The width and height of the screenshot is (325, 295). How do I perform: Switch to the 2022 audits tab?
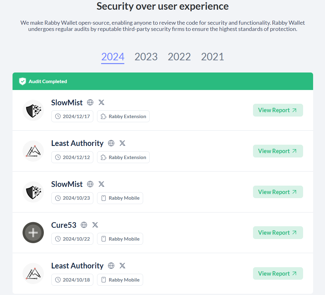pyautogui.click(x=179, y=57)
